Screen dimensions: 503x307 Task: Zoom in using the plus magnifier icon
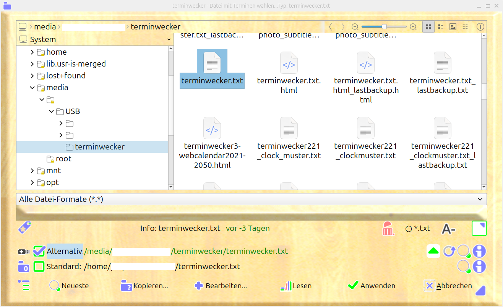pos(413,27)
